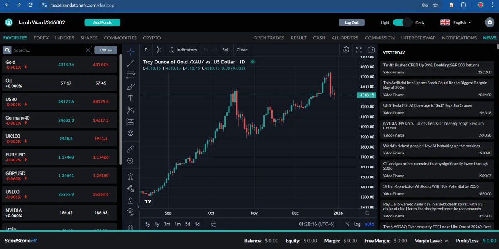Toggle magnet mode on the chart

coord(130,177)
